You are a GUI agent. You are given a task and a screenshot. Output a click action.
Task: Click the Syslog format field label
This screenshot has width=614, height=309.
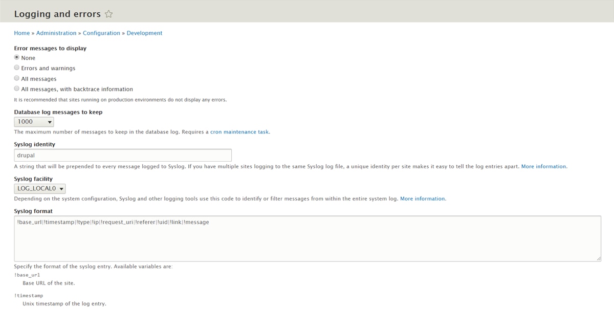click(33, 211)
